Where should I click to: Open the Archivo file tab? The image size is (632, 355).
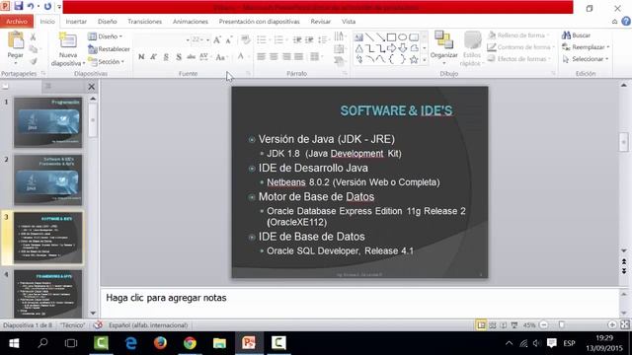[x=17, y=22]
